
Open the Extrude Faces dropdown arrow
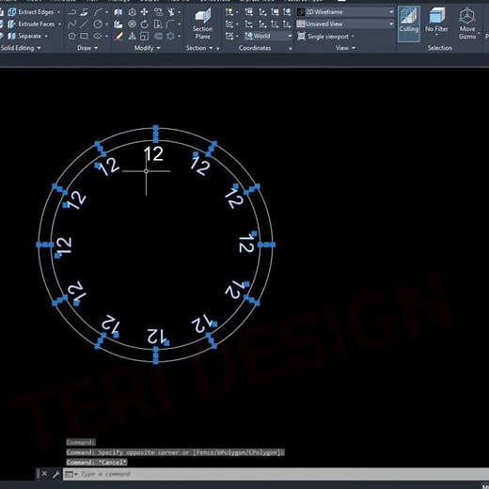coord(59,24)
